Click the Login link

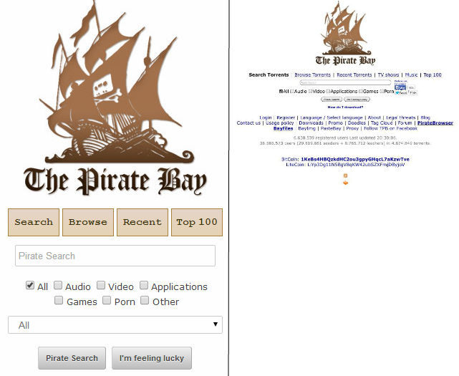point(266,117)
